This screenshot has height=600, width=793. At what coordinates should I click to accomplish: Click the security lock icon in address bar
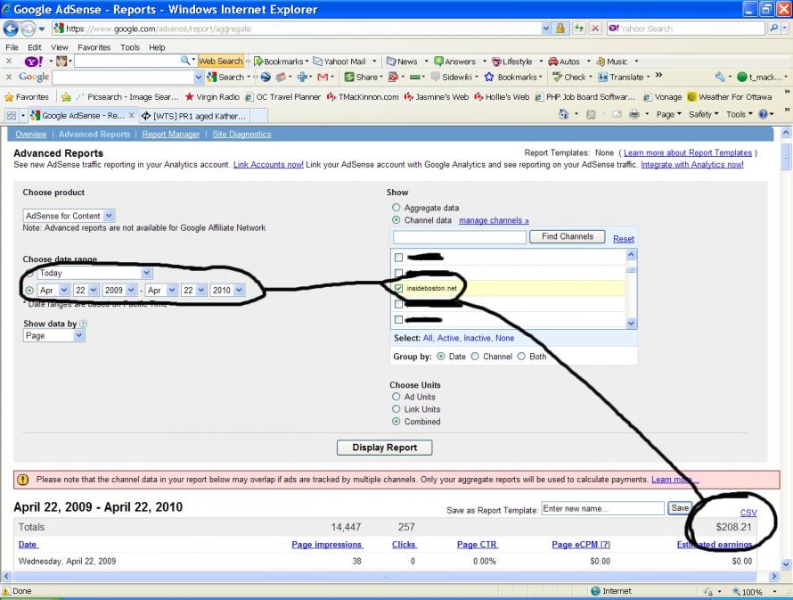pos(560,29)
